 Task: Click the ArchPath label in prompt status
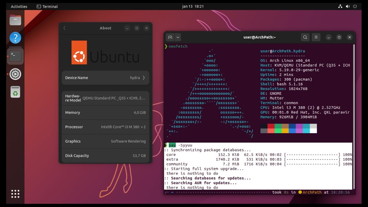coord(312,192)
